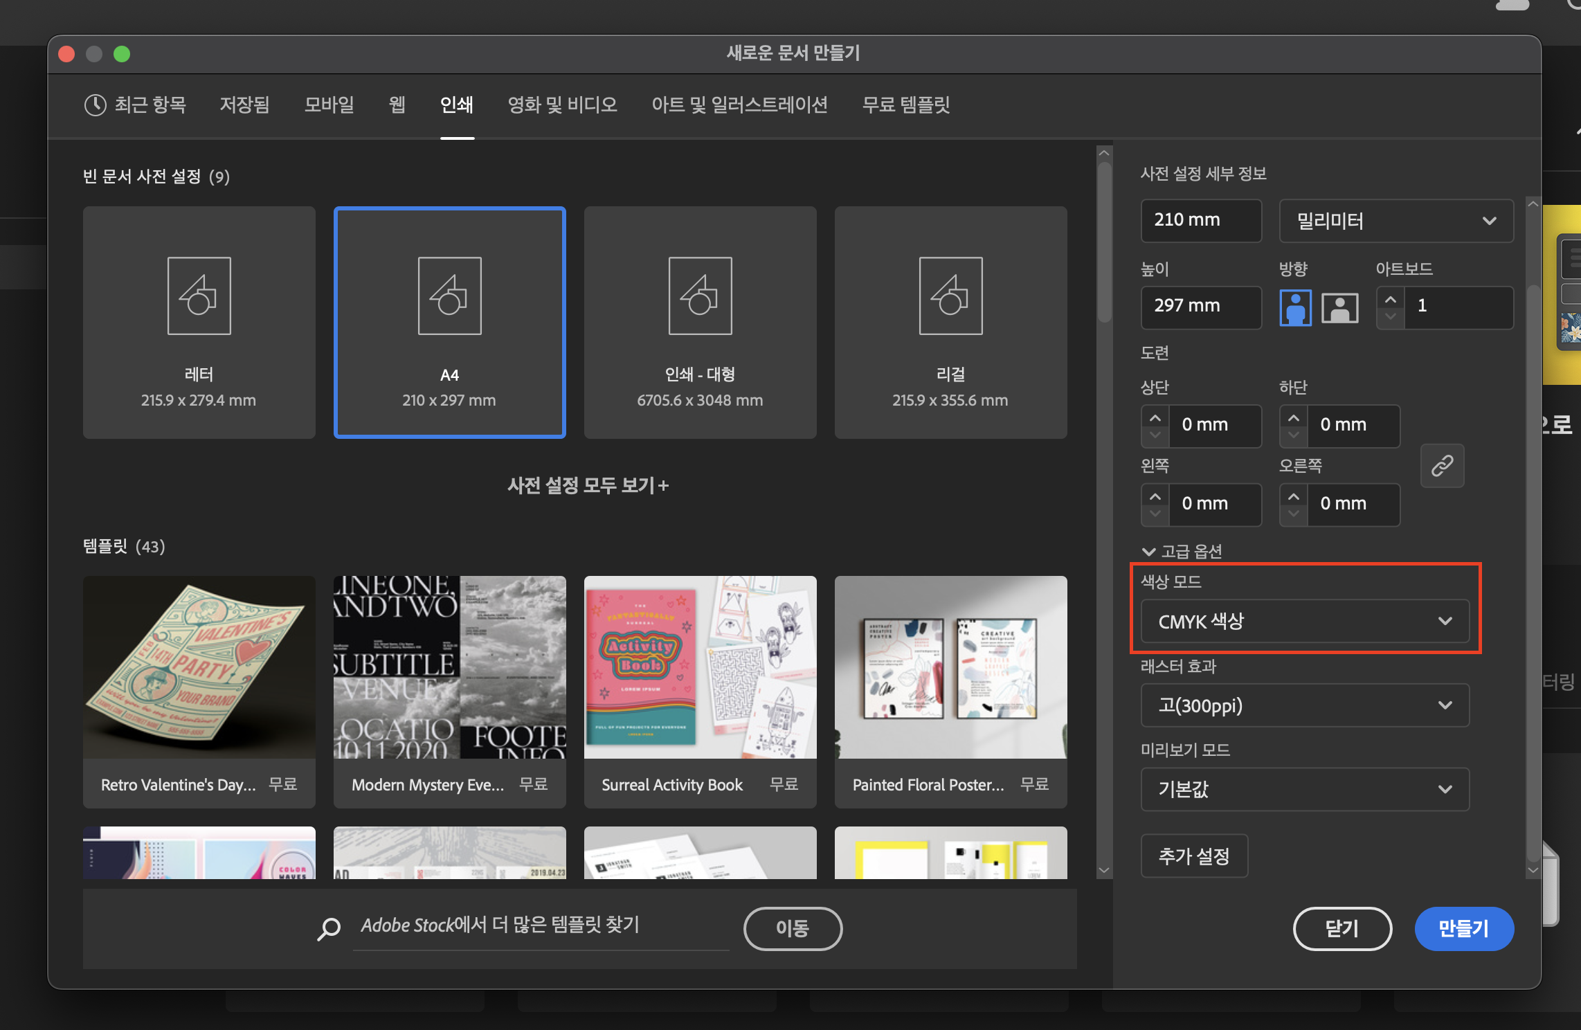Click the 사전 설정 모두 보기+ link
The width and height of the screenshot is (1581, 1030).
pos(588,485)
